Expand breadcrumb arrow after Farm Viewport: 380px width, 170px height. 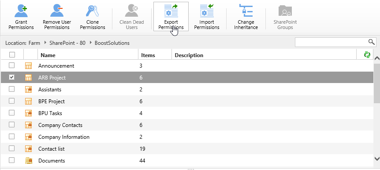point(45,43)
